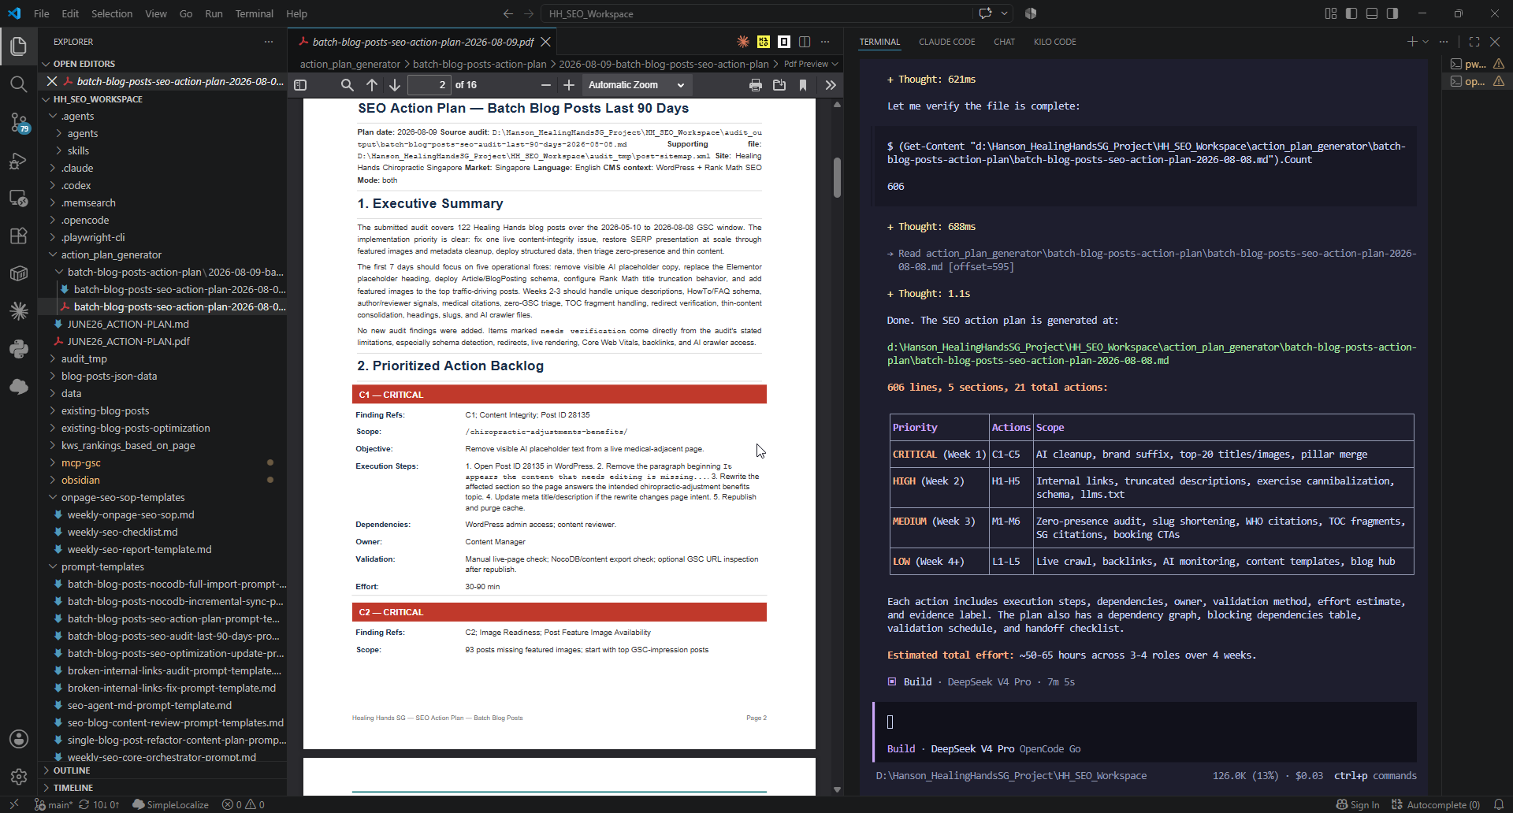Click SimpleLocalize status bar item
1513x813 pixels.
(x=170, y=804)
